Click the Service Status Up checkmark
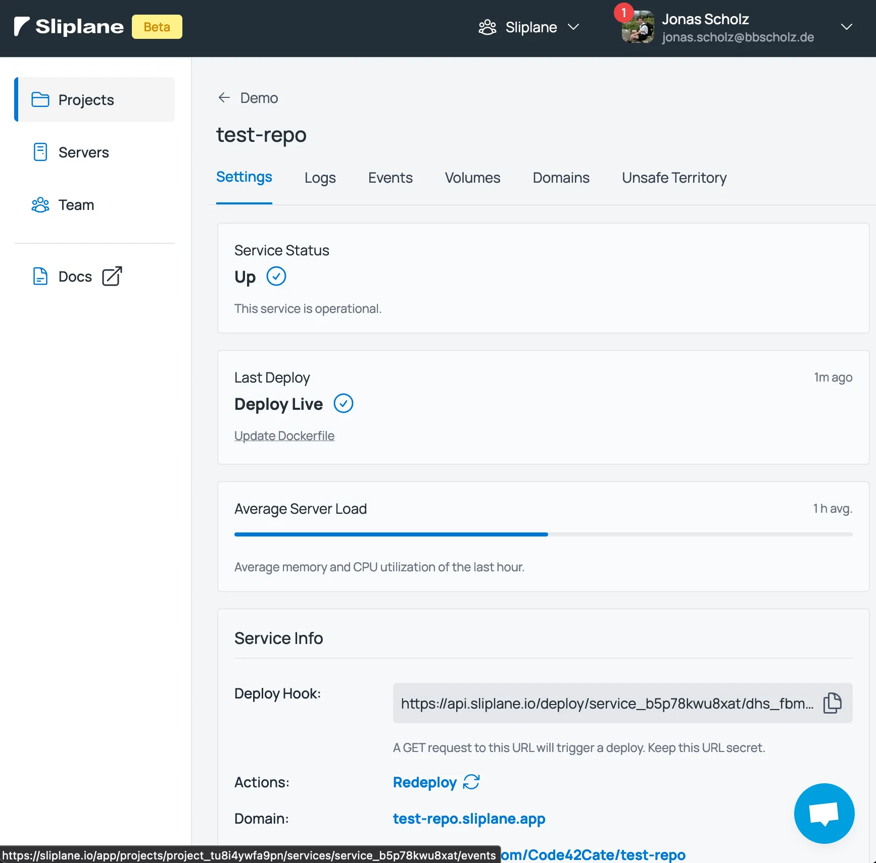Viewport: 876px width, 863px height. coord(276,277)
